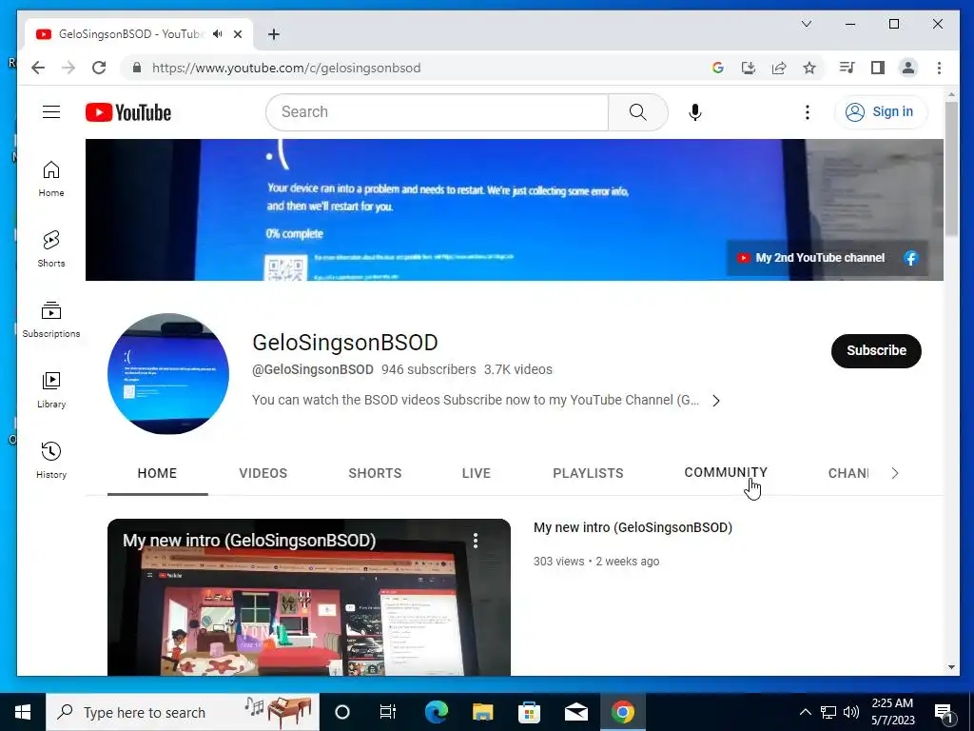Switch to the VIDEOS tab

tap(263, 473)
